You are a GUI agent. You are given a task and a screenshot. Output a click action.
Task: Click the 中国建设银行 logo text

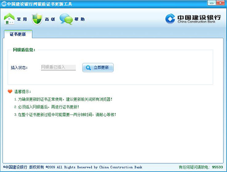[199, 17]
